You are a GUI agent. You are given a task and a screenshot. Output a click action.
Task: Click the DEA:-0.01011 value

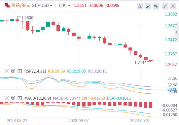click(119, 98)
